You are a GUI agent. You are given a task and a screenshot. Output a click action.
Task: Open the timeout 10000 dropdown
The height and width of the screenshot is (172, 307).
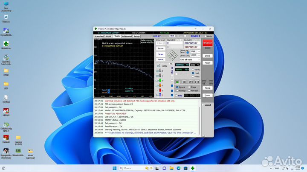tap(195, 55)
